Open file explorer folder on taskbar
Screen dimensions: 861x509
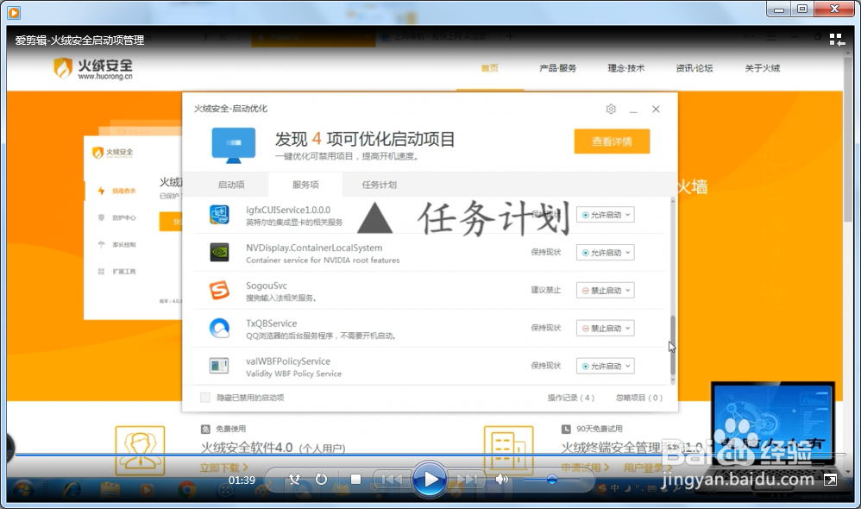pyautogui.click(x=110, y=490)
